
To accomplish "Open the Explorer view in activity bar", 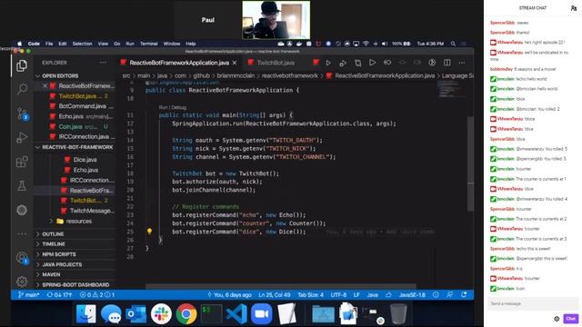I will point(22,66).
